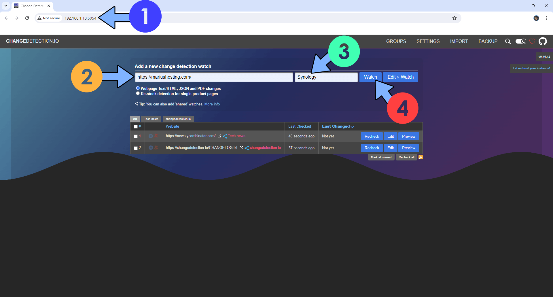Open SETTINGS in top navigation
553x297 pixels.
point(428,41)
